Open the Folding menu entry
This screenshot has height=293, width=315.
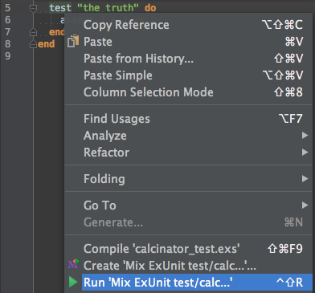pos(189,178)
